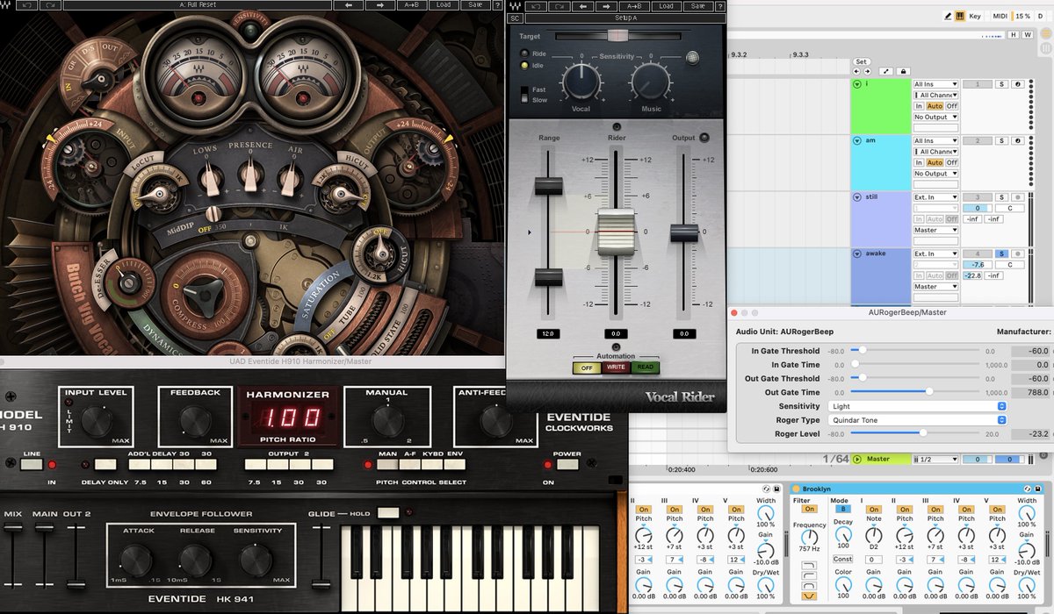
Task: Toggle Brooklyn resonator I On switch
Action: tap(874, 510)
